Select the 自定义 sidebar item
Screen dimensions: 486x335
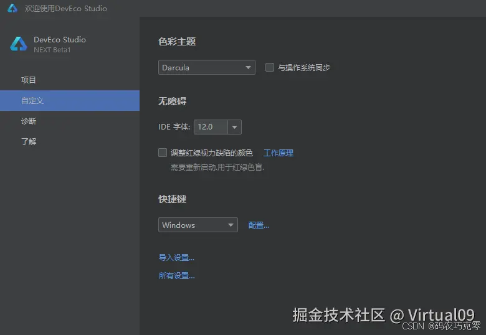[x=70, y=101]
